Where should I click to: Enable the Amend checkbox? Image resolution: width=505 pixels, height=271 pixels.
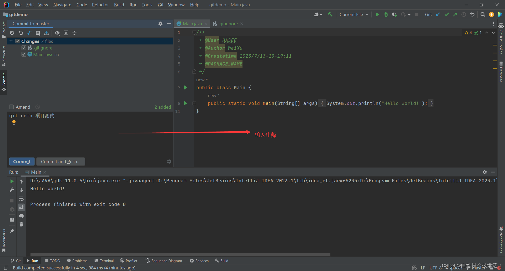pyautogui.click(x=11, y=107)
